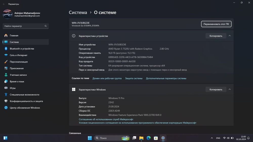Open the Home (Главная) section

click(26, 35)
